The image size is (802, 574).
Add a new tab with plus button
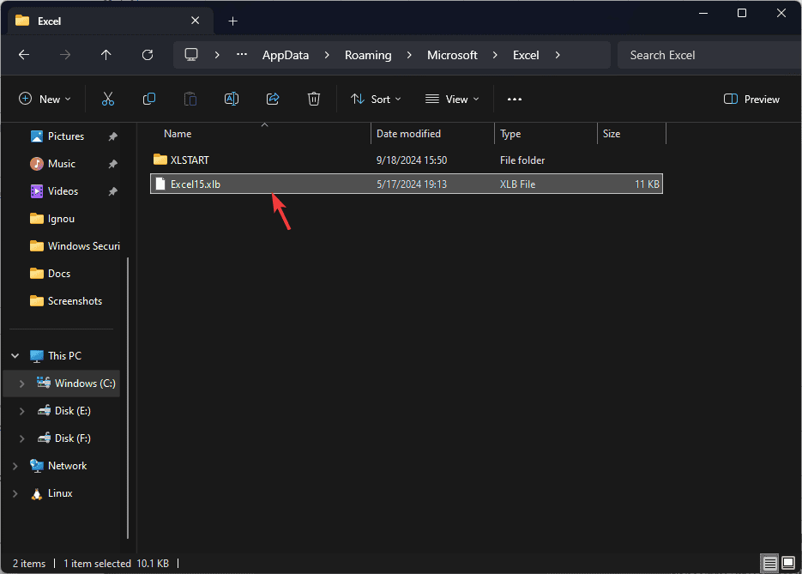click(232, 21)
